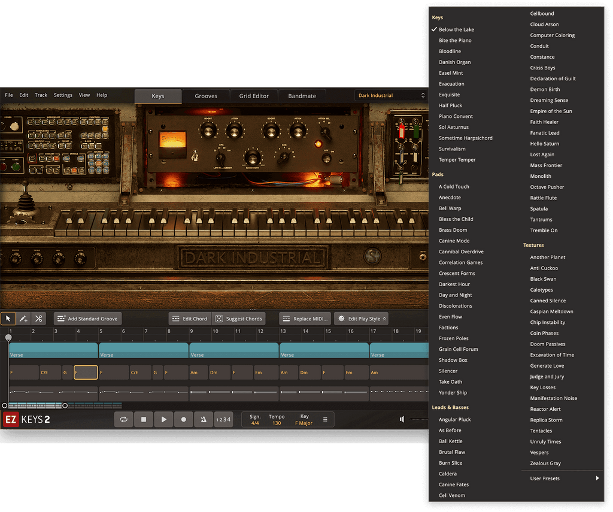Screen dimensions: 613x512
Task: Open Suggest Chords
Action: coord(239,319)
